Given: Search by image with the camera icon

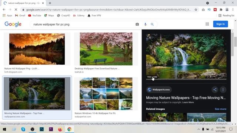Looking at the screenshot, I should point(137,24).
